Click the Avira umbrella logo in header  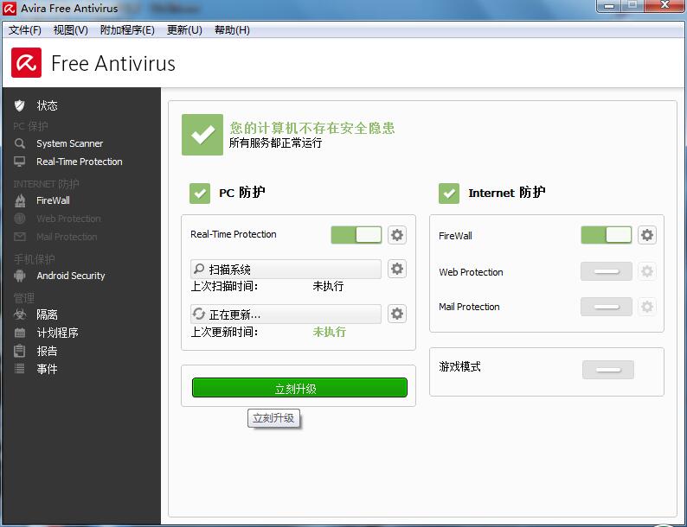[x=26, y=63]
